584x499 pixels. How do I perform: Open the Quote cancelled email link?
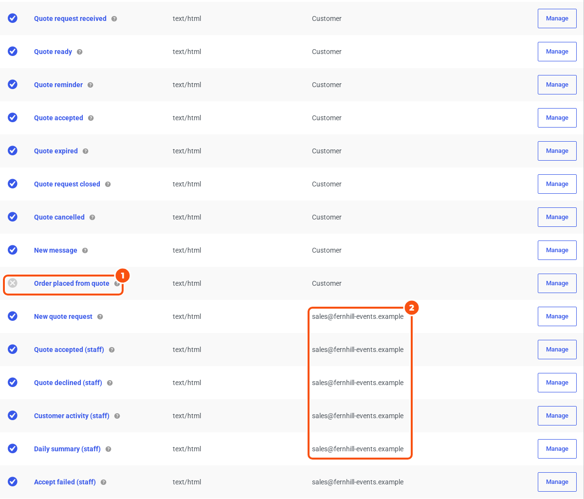(59, 217)
